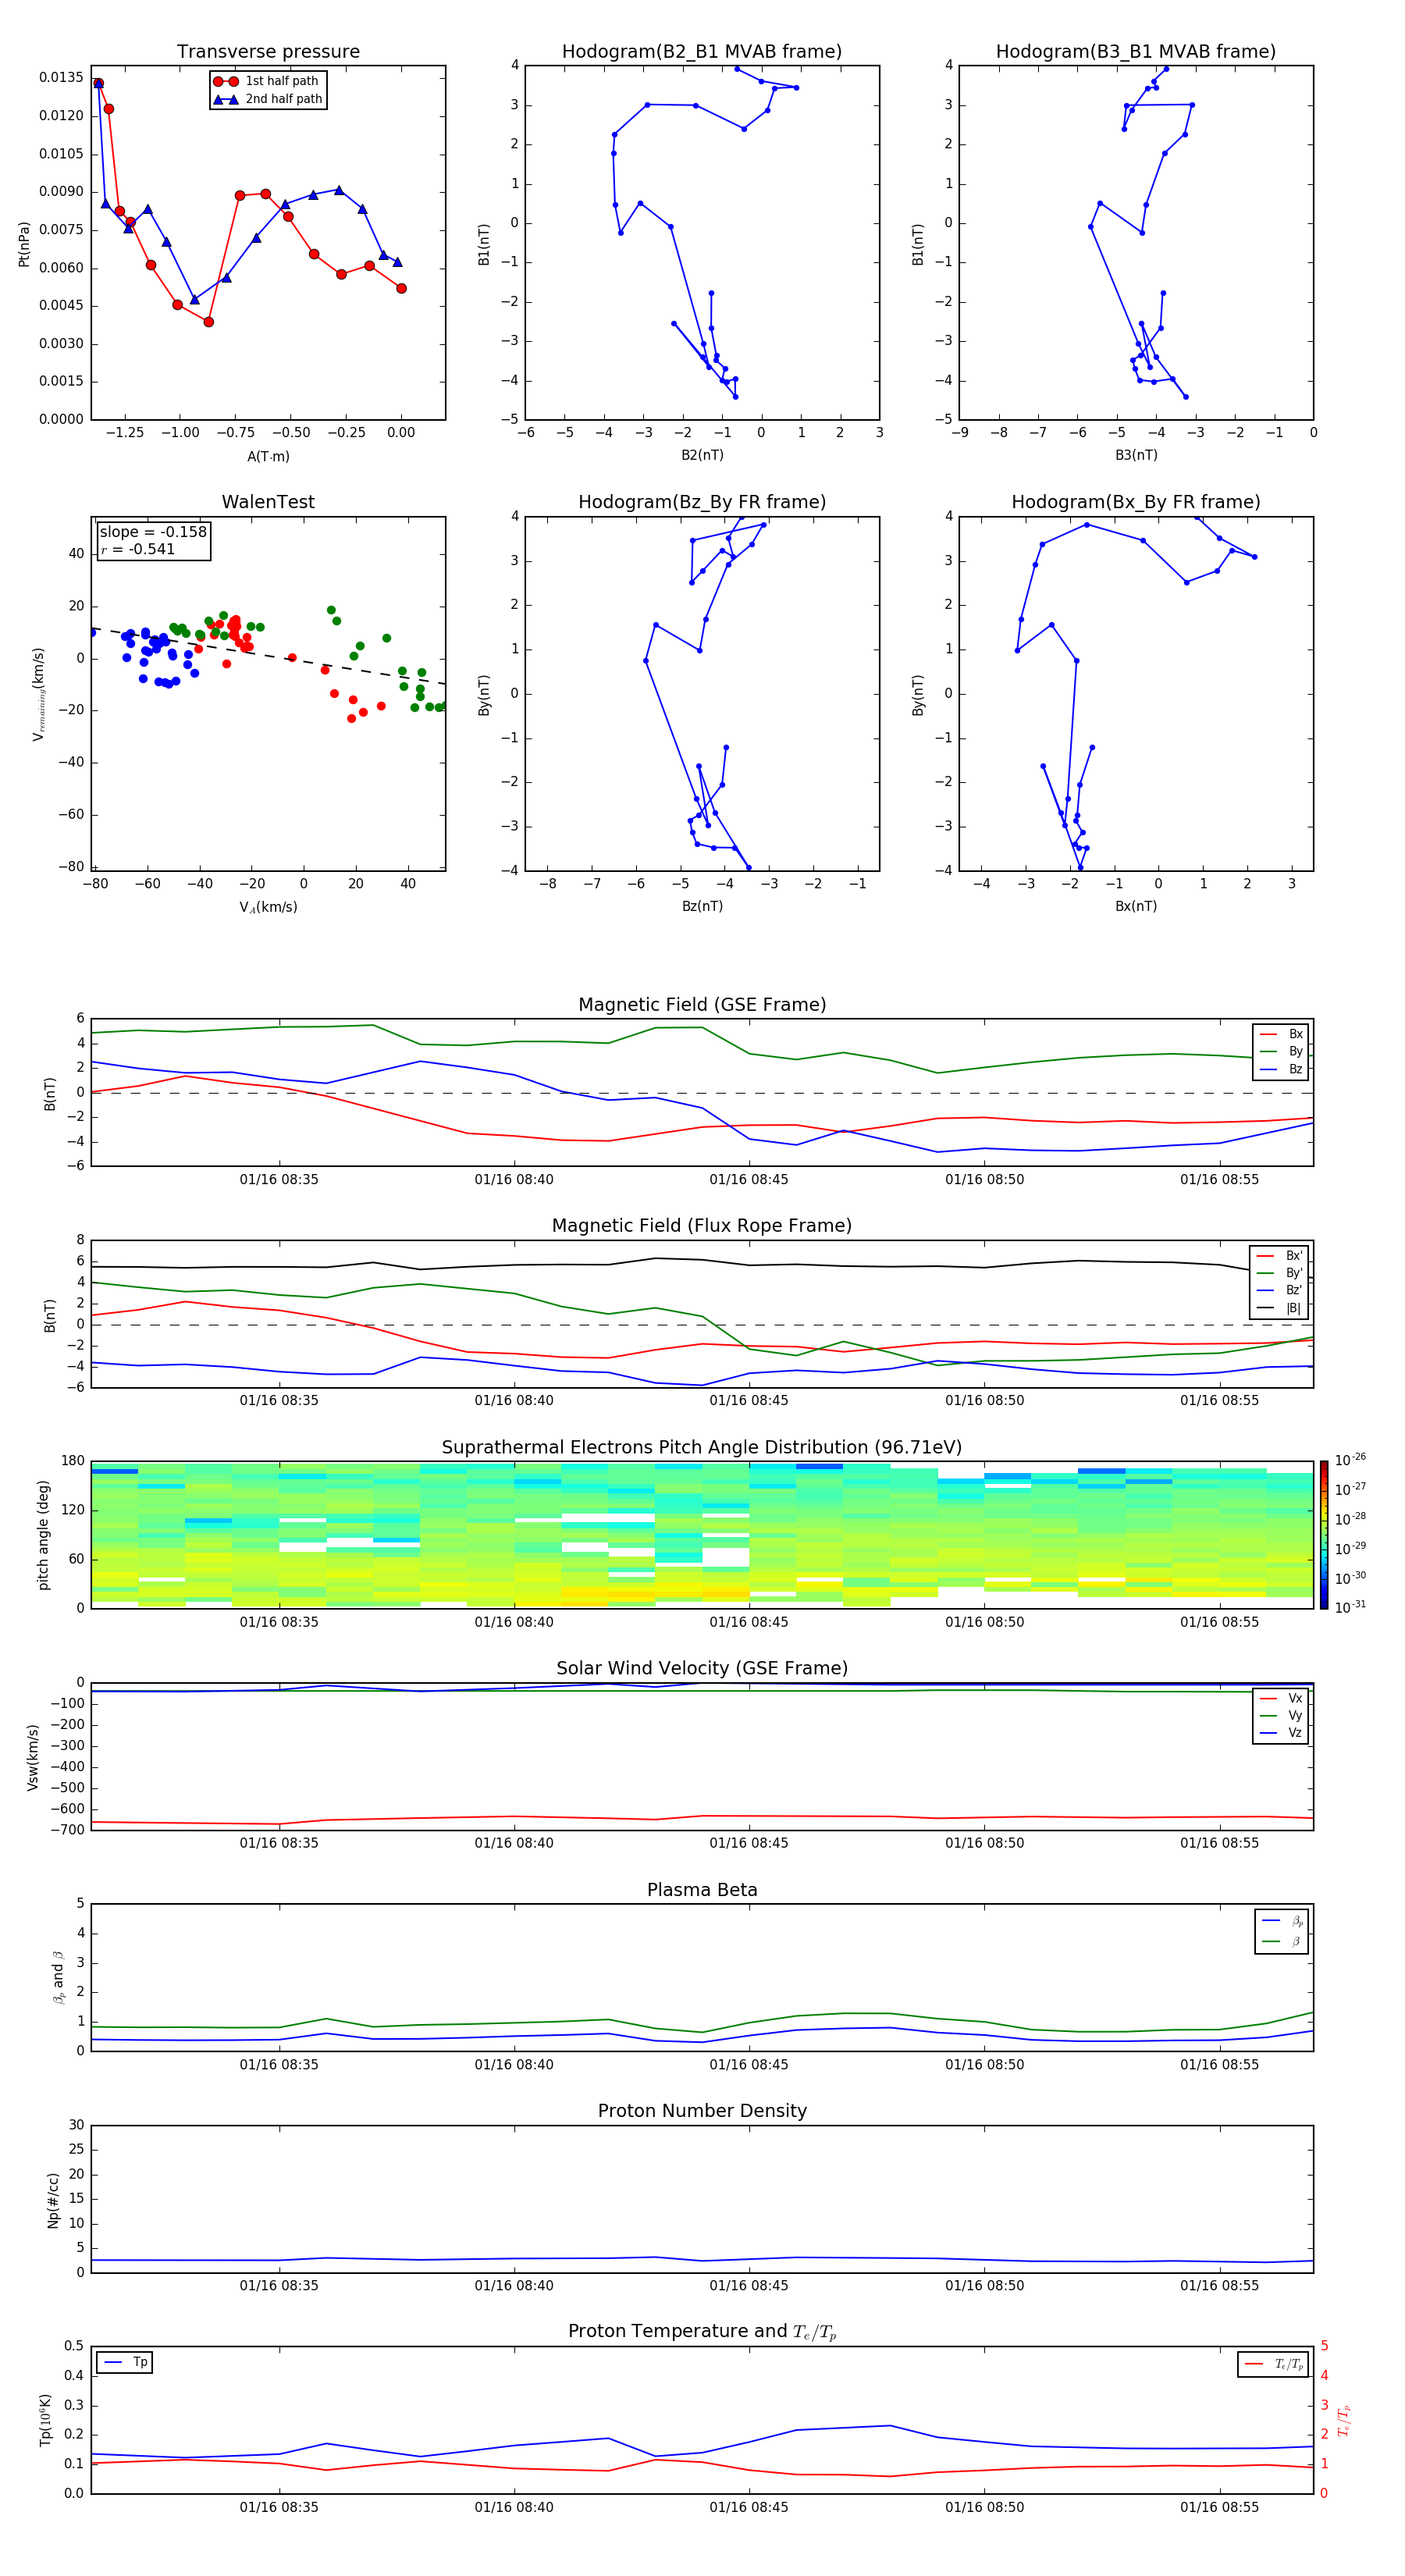
Task: Select the 'Hodogram(Bz_By FR frame)' title
Action: click(702, 502)
